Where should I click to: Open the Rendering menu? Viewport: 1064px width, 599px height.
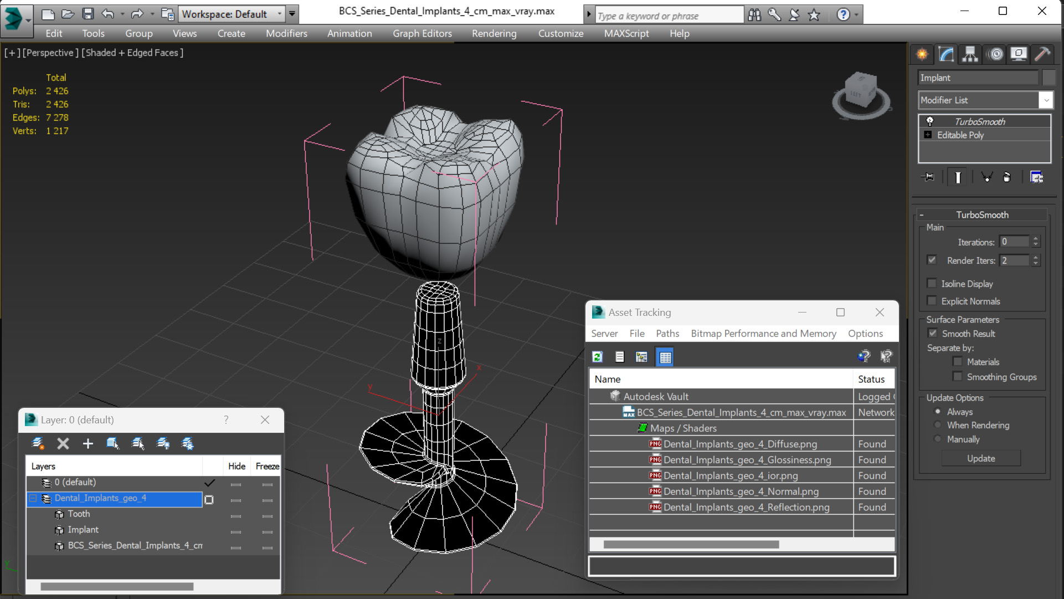(x=494, y=33)
